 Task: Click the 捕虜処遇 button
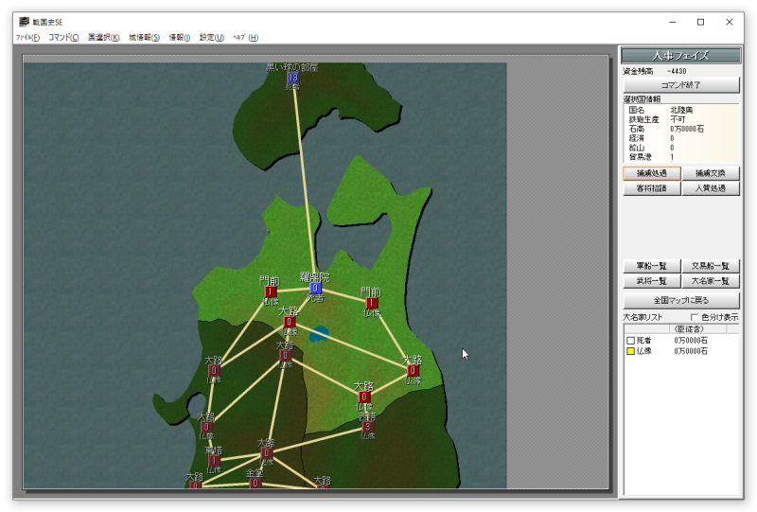tap(652, 173)
